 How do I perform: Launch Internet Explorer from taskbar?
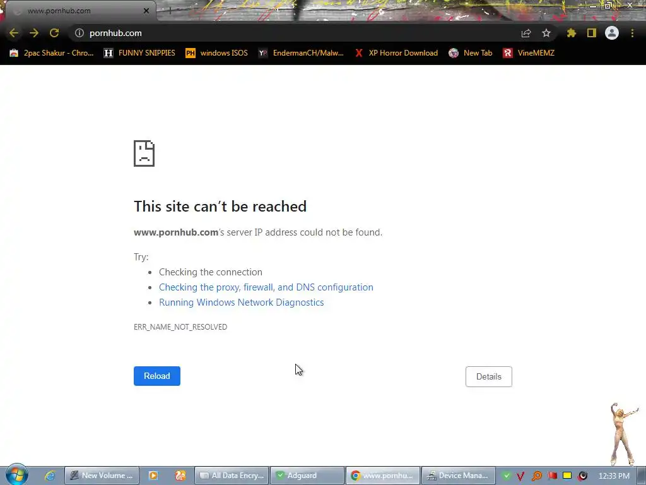[x=50, y=476]
